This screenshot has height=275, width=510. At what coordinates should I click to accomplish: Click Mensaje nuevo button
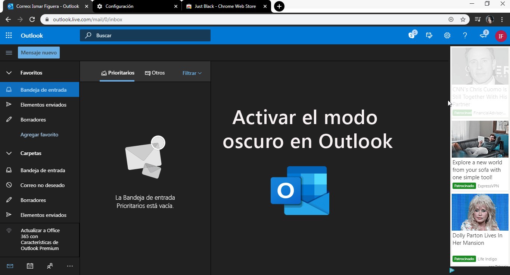39,53
